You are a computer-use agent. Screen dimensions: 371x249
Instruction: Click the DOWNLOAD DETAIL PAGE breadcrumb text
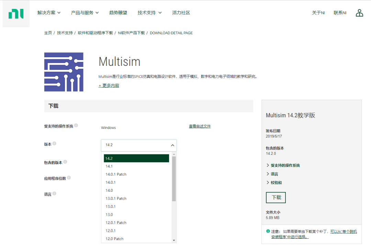[x=171, y=33]
